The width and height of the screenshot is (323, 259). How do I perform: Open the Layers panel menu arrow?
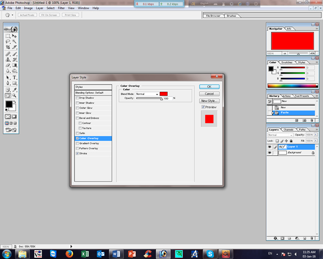pyautogui.click(x=317, y=130)
